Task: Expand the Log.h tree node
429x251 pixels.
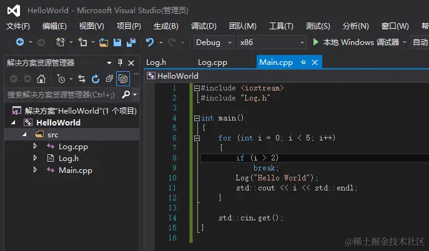Action: pos(35,158)
